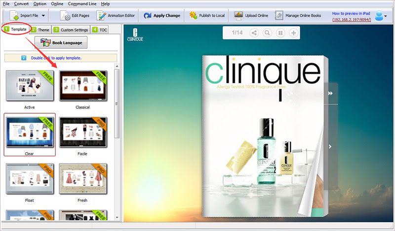Switch to the Theme tab

coord(41,30)
